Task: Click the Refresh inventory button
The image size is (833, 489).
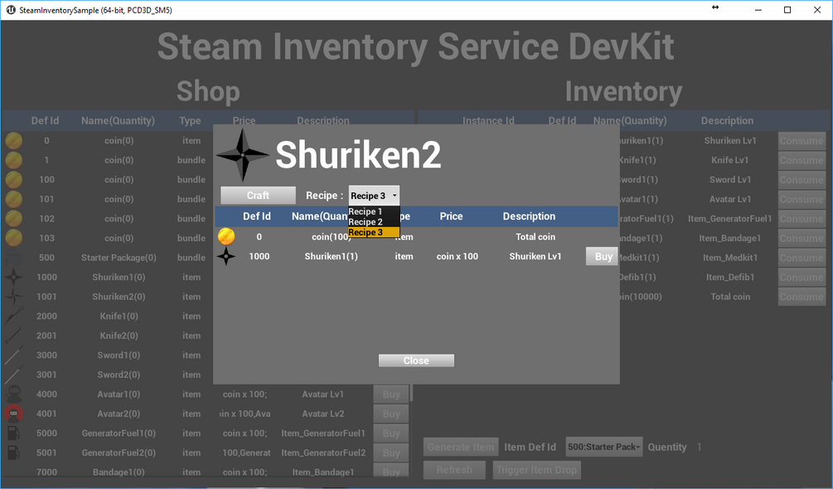Action: click(455, 470)
